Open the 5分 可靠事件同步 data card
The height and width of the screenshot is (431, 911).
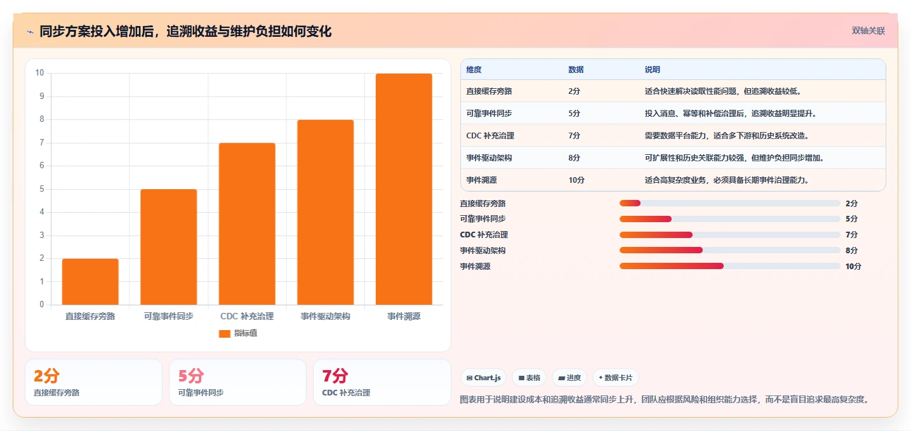point(237,382)
